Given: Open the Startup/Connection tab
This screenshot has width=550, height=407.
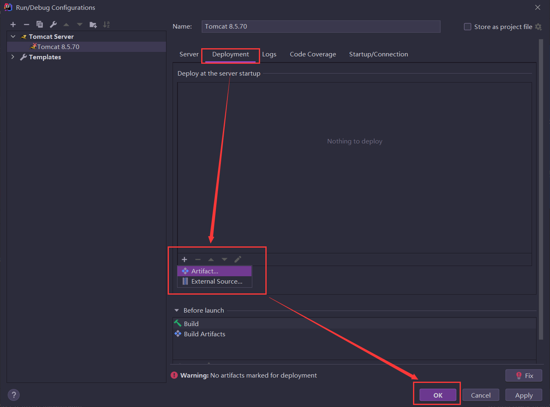Looking at the screenshot, I should [378, 54].
